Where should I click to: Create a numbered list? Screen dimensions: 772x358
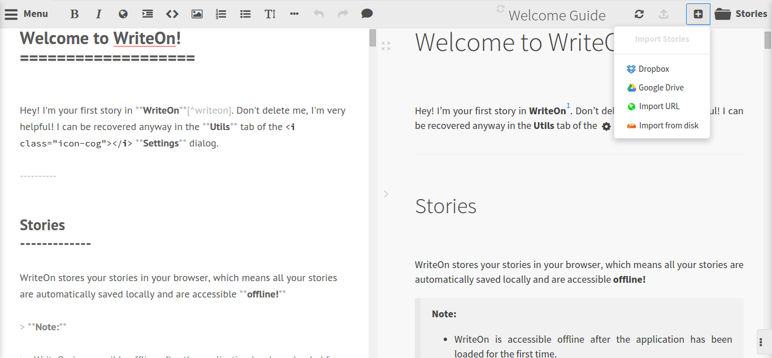tap(221, 14)
